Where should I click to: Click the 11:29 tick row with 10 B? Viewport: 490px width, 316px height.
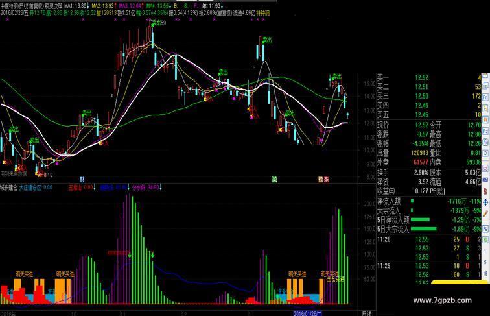click(x=429, y=265)
